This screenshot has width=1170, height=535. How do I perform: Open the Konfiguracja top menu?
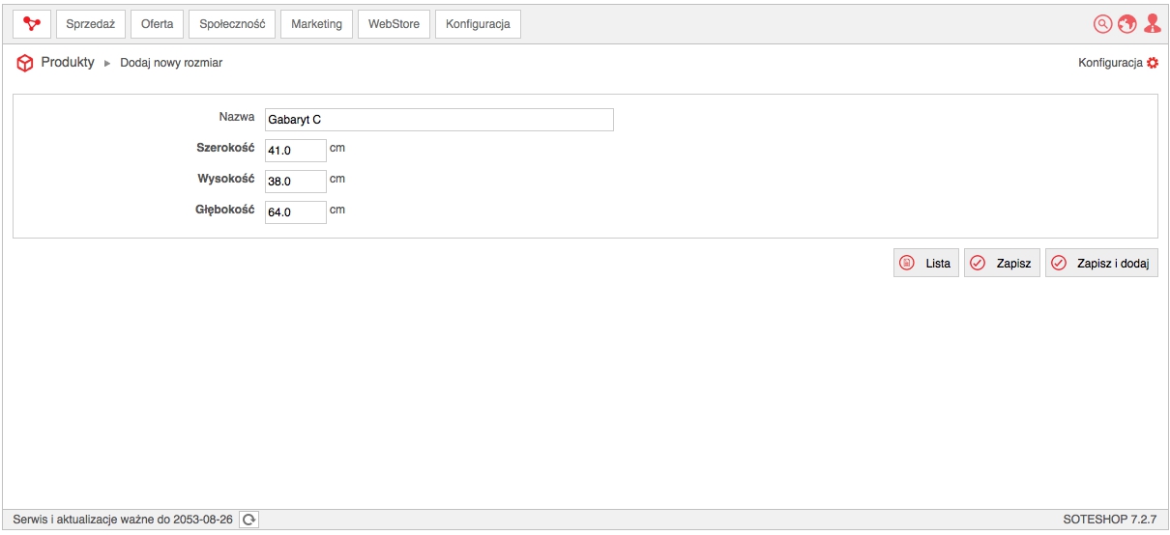click(478, 24)
